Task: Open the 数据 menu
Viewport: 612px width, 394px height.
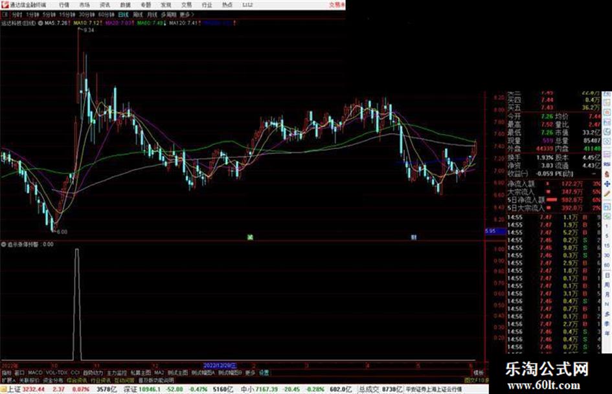Action: 125,5
